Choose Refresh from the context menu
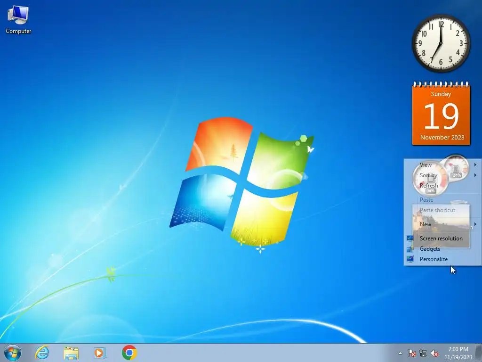This screenshot has height=362, width=482. coord(442,186)
